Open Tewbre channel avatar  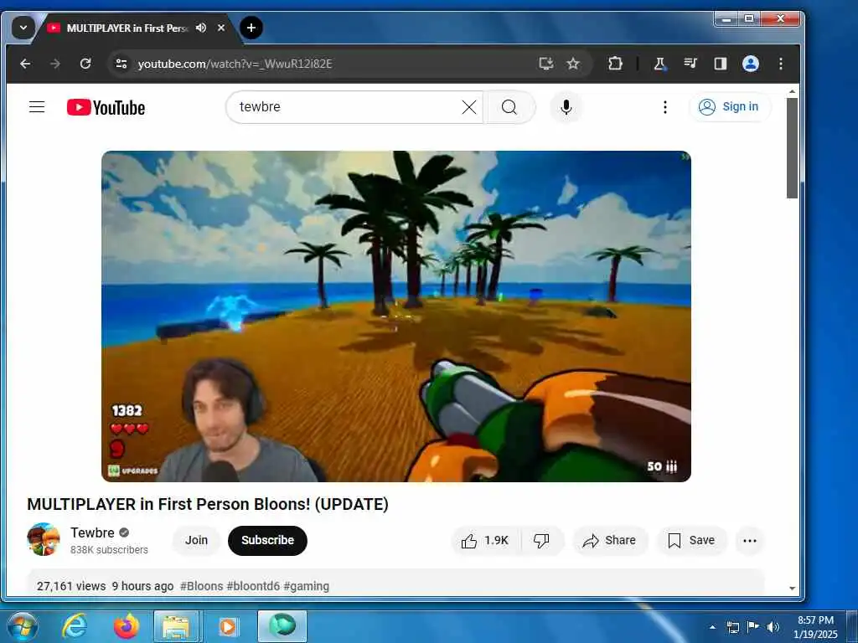pos(44,540)
